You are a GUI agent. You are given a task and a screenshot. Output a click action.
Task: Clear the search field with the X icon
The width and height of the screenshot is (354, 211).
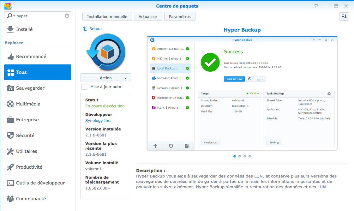click(67, 16)
